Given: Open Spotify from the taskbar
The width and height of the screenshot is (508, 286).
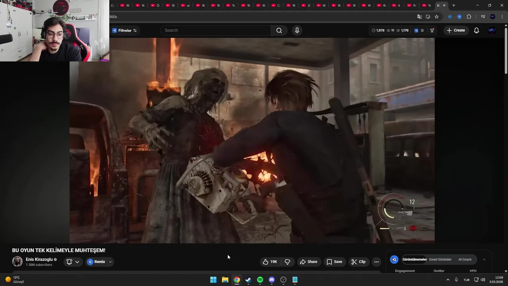Looking at the screenshot, I should (x=260, y=280).
